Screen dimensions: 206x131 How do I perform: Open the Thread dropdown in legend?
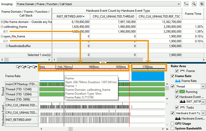[x=203, y=86]
